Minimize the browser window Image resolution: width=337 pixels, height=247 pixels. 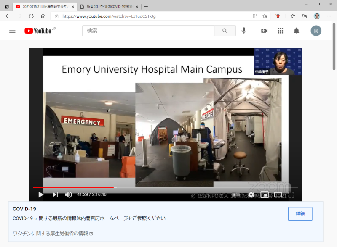(306, 4)
